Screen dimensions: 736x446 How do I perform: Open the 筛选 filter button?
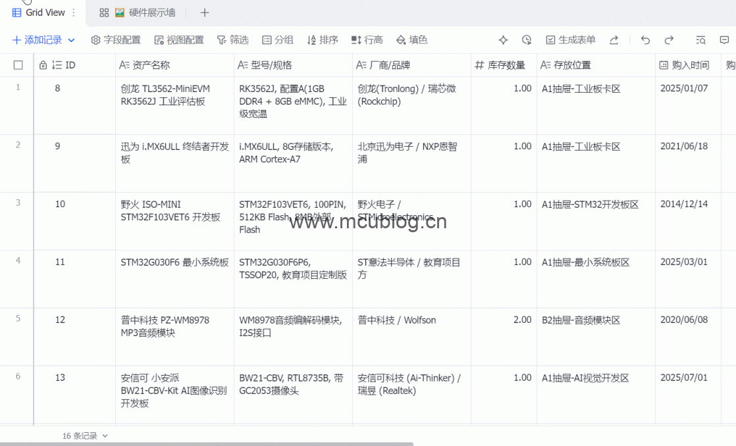(233, 40)
